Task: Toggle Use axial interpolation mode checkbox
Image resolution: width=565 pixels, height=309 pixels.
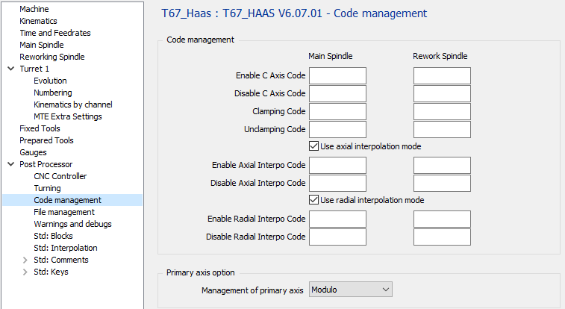Action: tap(314, 146)
